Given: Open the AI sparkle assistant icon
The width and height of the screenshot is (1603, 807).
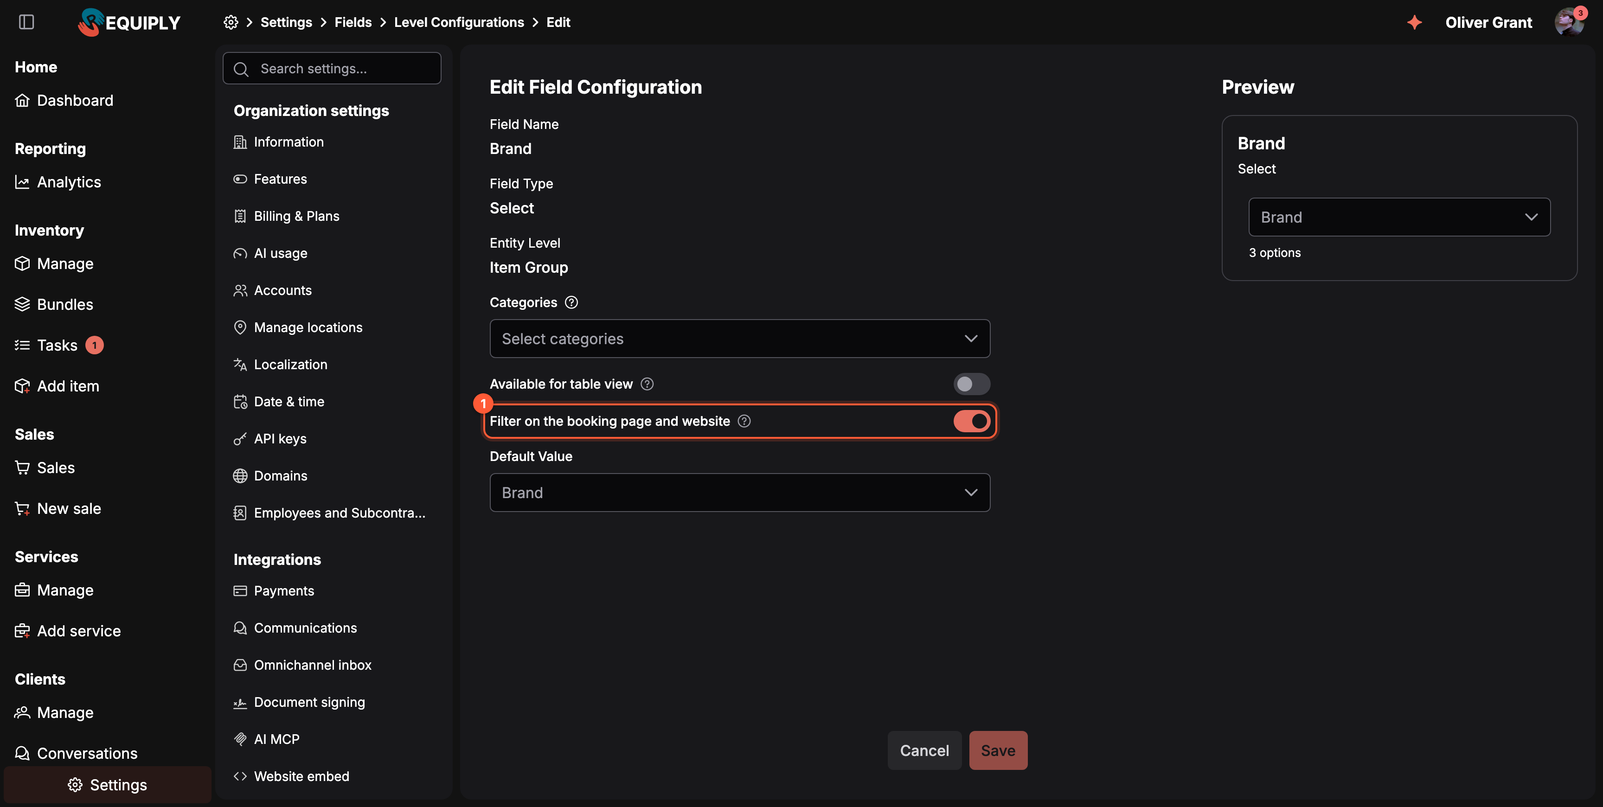Looking at the screenshot, I should pyautogui.click(x=1414, y=22).
